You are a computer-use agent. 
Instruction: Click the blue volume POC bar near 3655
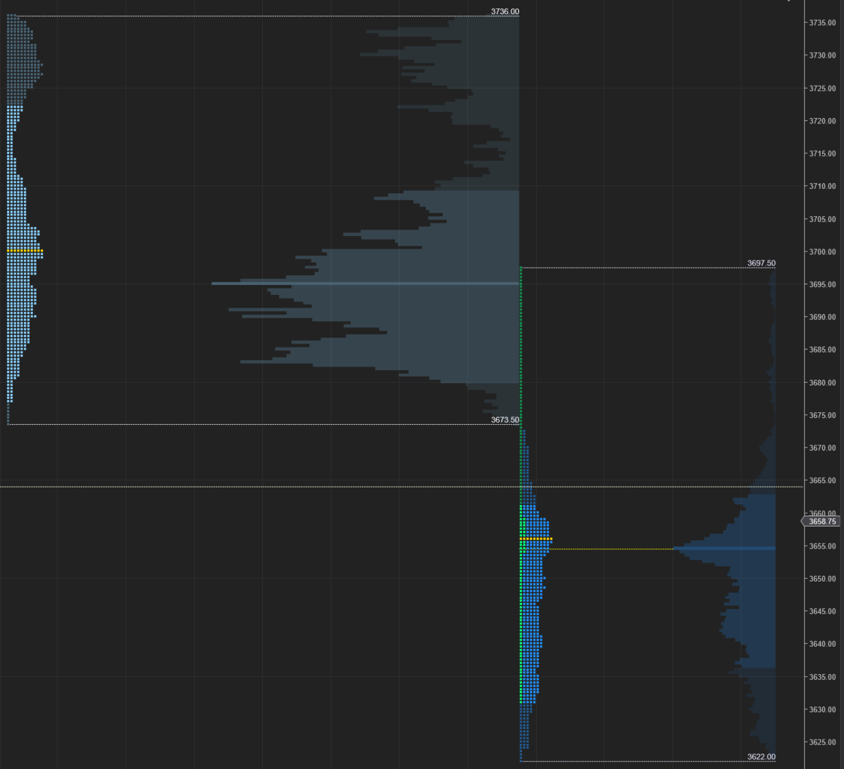tap(725, 548)
